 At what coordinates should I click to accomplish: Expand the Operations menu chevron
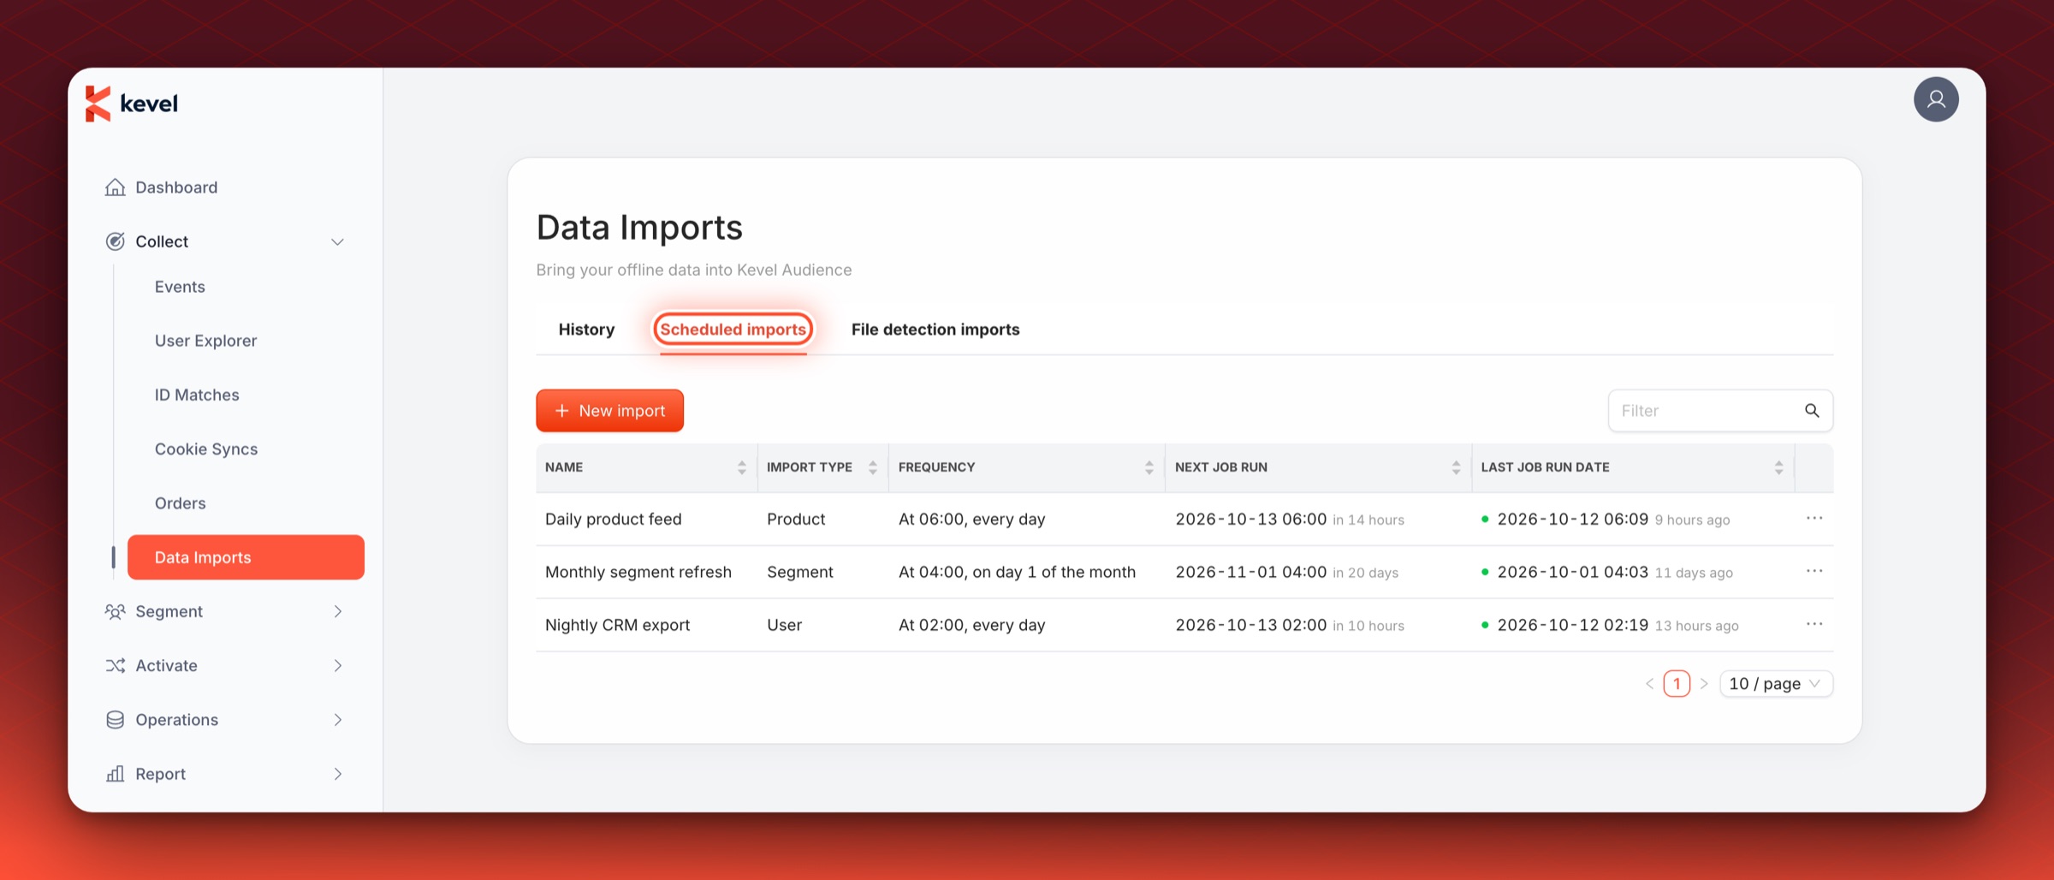click(337, 720)
